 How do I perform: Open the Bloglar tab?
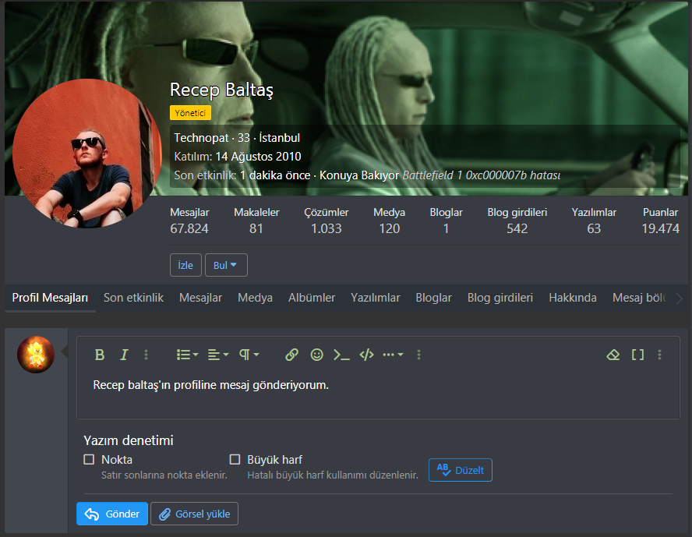click(x=433, y=298)
